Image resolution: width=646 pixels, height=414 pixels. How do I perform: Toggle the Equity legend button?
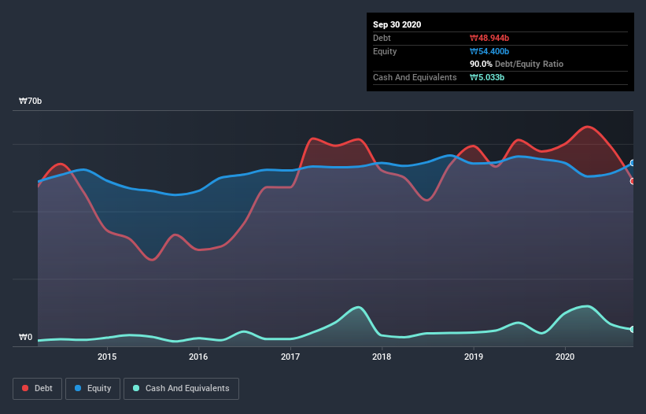point(93,389)
